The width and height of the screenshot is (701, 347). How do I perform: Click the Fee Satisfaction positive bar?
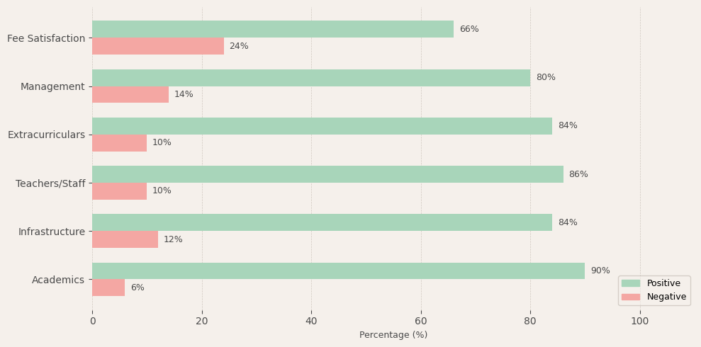[273, 29]
